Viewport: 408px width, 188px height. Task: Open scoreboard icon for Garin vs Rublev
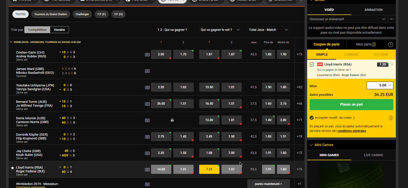pos(147,55)
